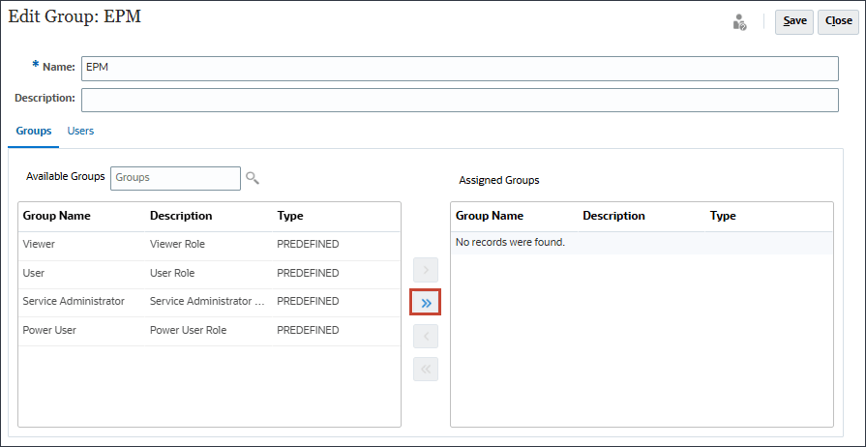Click the Description header in Assigned Groups
Screen dimensions: 866x447
[x=613, y=216]
